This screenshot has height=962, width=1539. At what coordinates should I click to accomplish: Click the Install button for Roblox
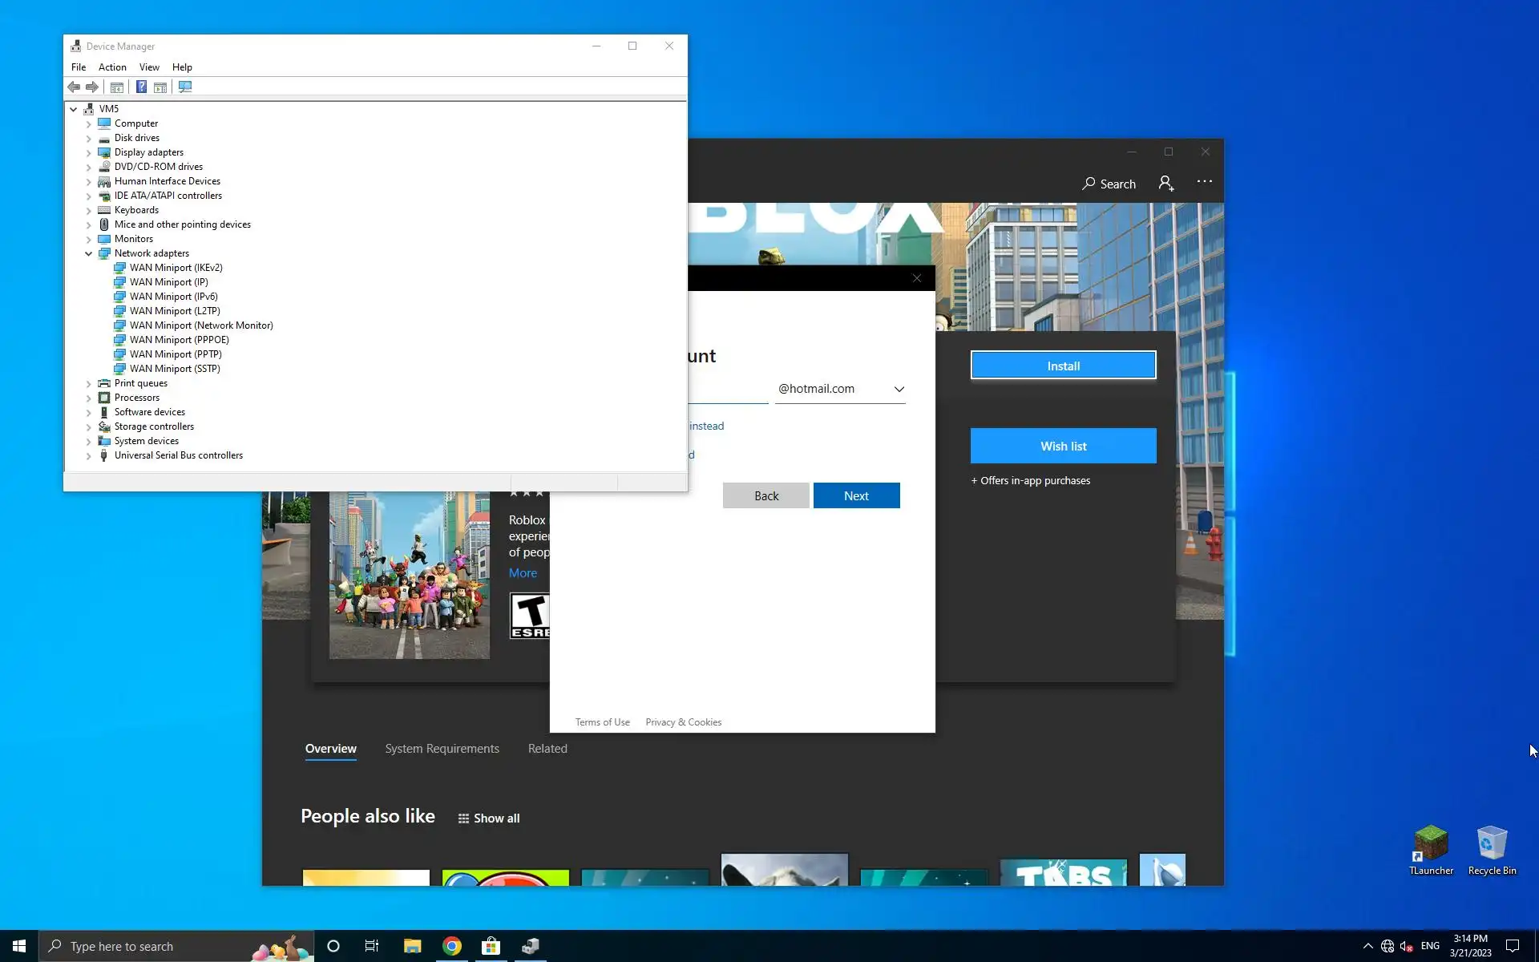click(x=1063, y=366)
